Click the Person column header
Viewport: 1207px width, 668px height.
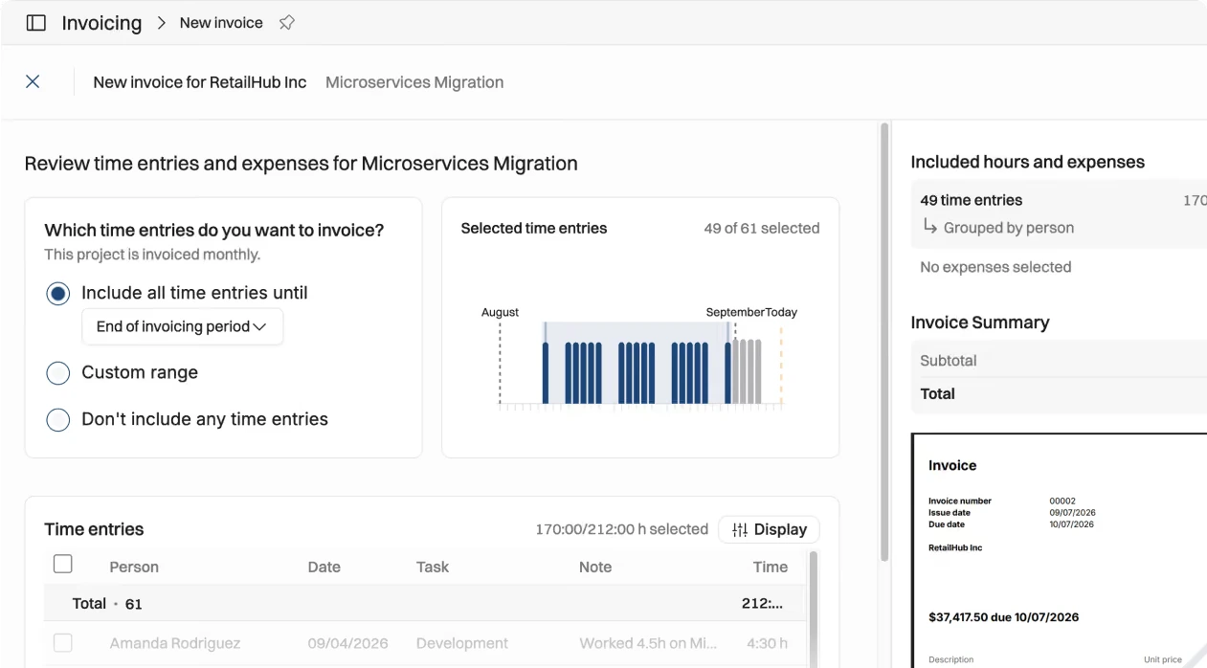pyautogui.click(x=134, y=567)
